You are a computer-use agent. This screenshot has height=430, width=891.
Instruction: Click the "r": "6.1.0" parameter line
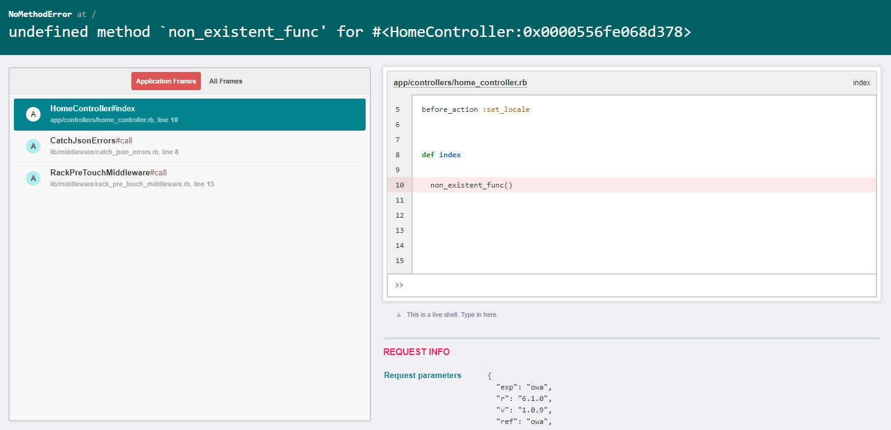(x=524, y=399)
